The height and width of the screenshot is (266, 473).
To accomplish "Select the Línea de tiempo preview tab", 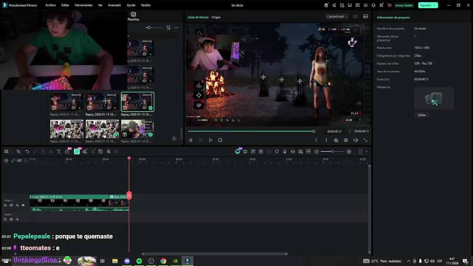I will pos(198,17).
